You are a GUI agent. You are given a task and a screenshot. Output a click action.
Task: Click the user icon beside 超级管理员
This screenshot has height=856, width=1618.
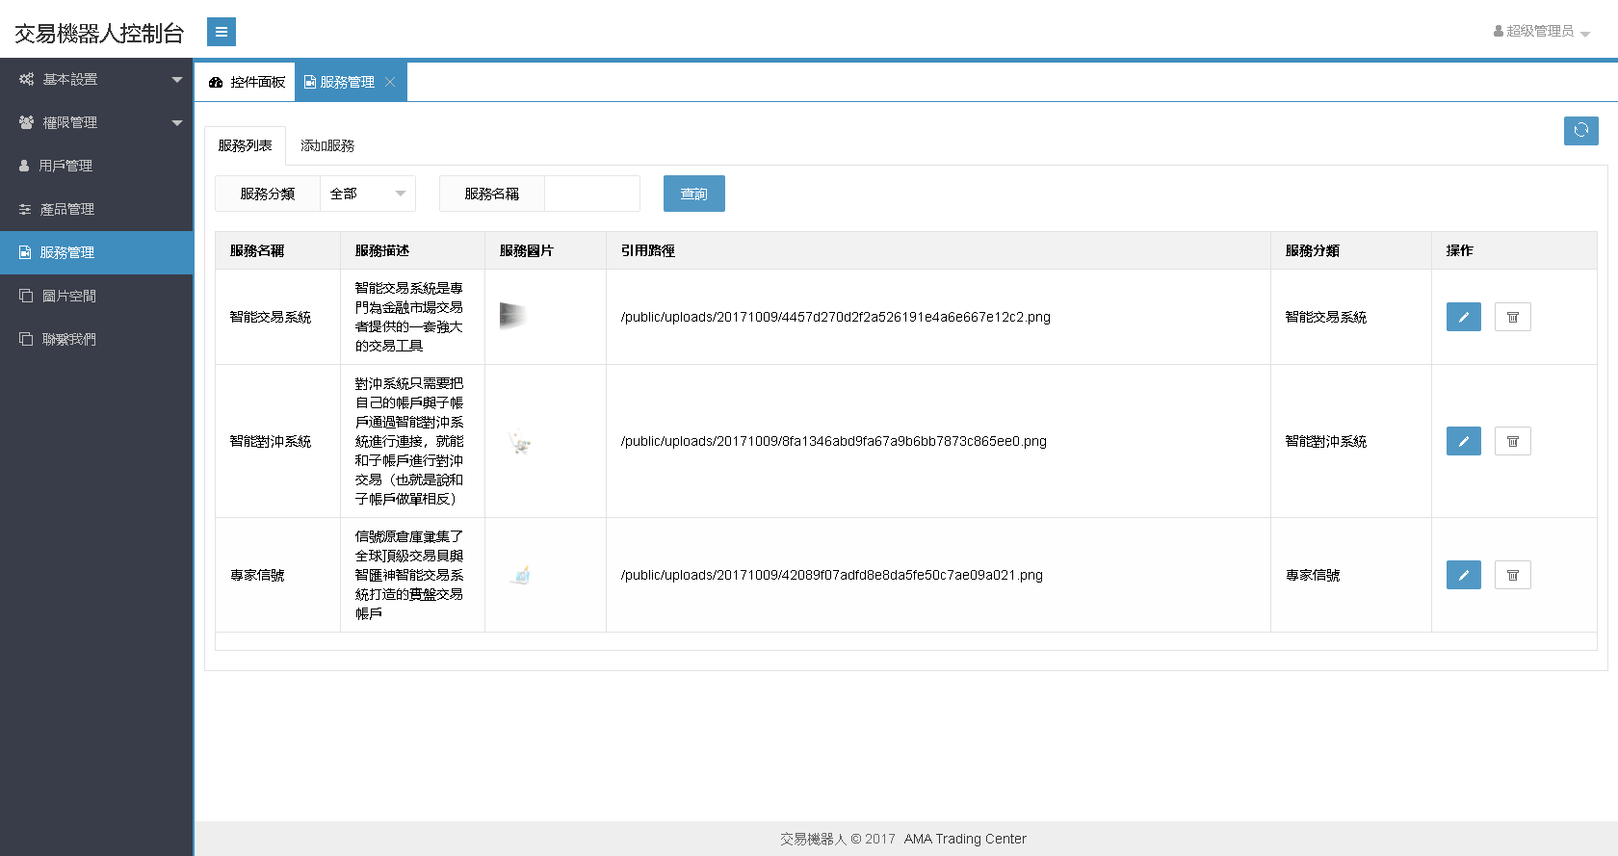click(x=1499, y=31)
